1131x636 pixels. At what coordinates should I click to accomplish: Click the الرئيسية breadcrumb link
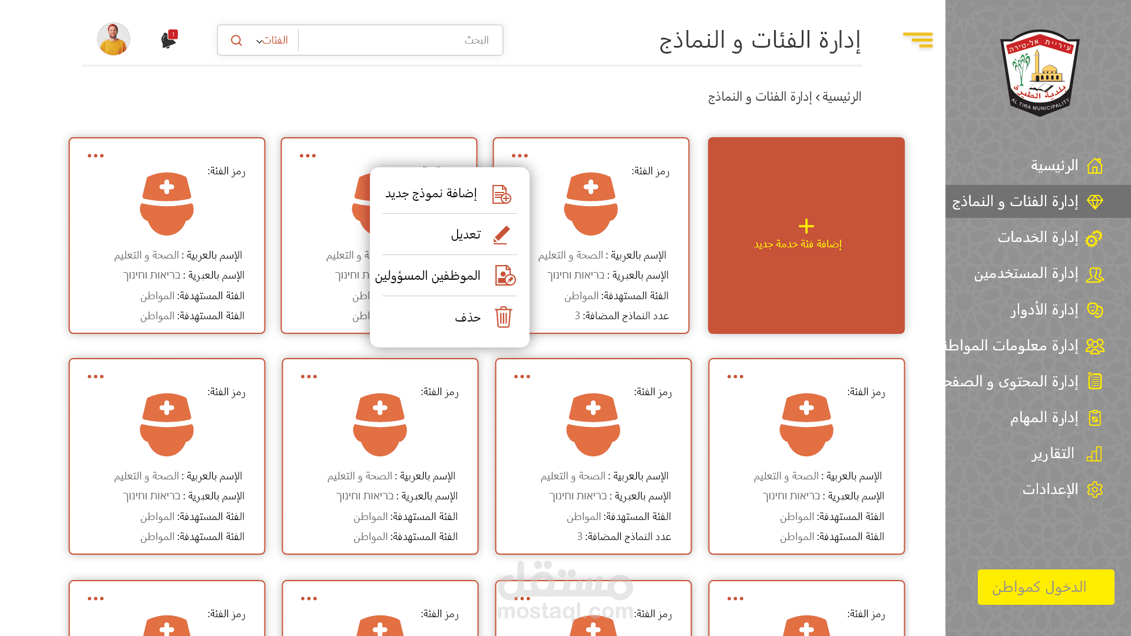[842, 97]
